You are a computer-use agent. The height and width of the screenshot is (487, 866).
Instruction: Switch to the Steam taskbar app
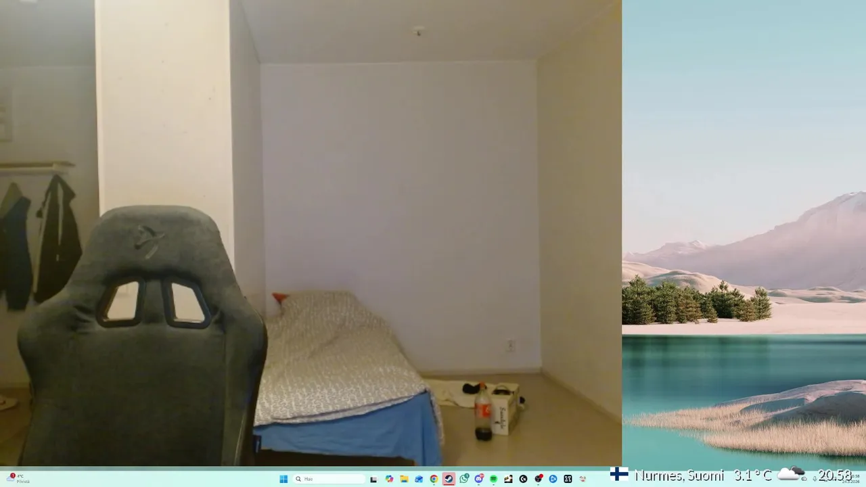click(449, 479)
